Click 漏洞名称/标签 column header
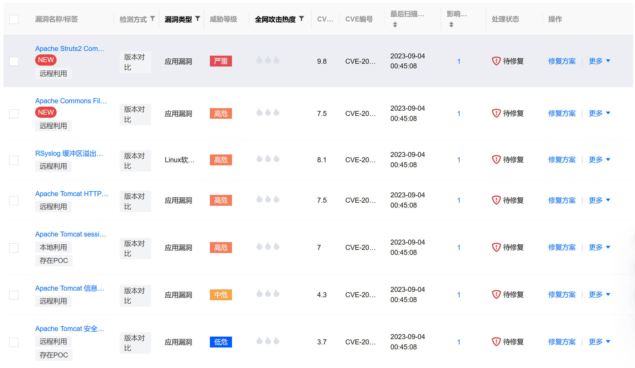Image resolution: width=635 pixels, height=368 pixels. (56, 19)
